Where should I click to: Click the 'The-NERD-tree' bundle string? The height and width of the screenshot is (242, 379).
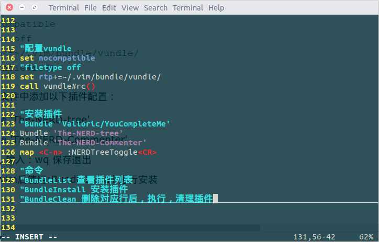tap(88, 133)
